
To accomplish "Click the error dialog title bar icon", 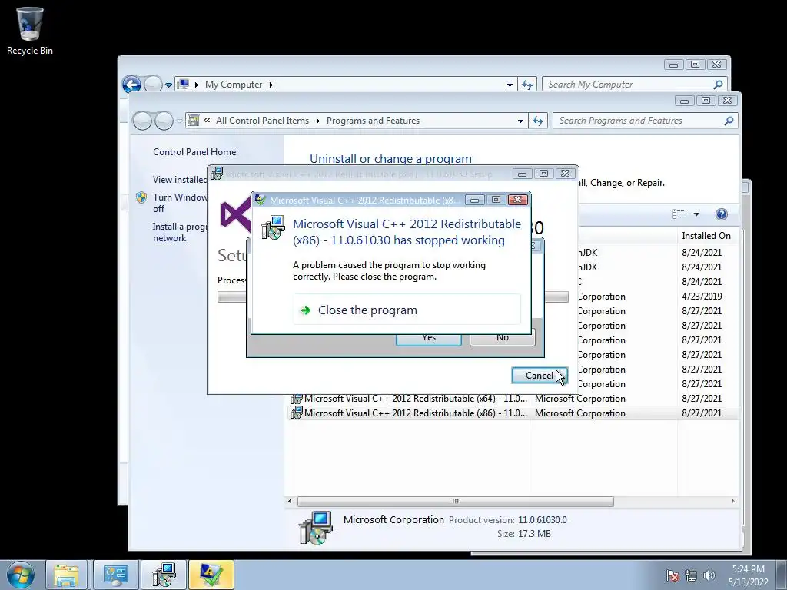I will [260, 200].
